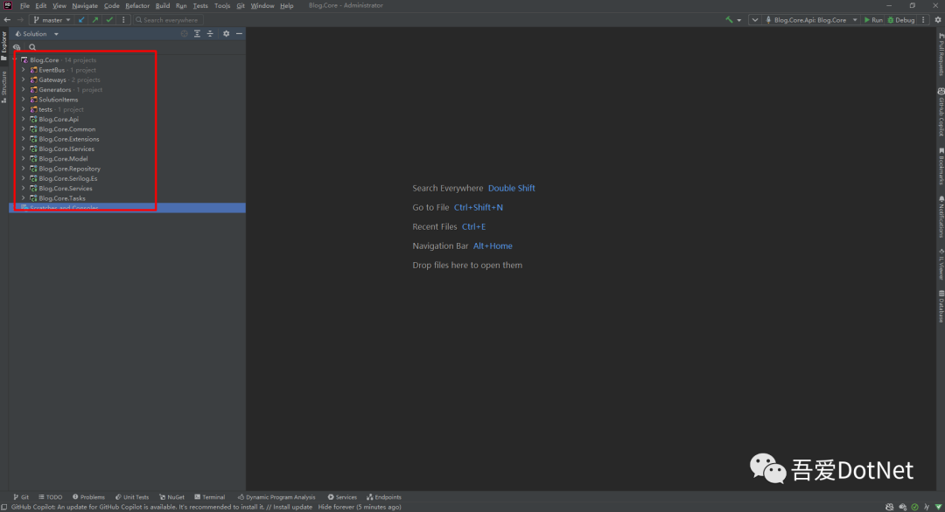Open the master branch dropdown
This screenshot has width=945, height=512.
(x=52, y=20)
